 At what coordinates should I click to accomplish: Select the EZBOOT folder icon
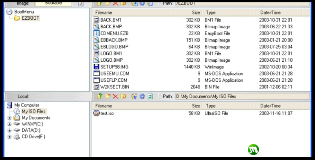(17, 18)
